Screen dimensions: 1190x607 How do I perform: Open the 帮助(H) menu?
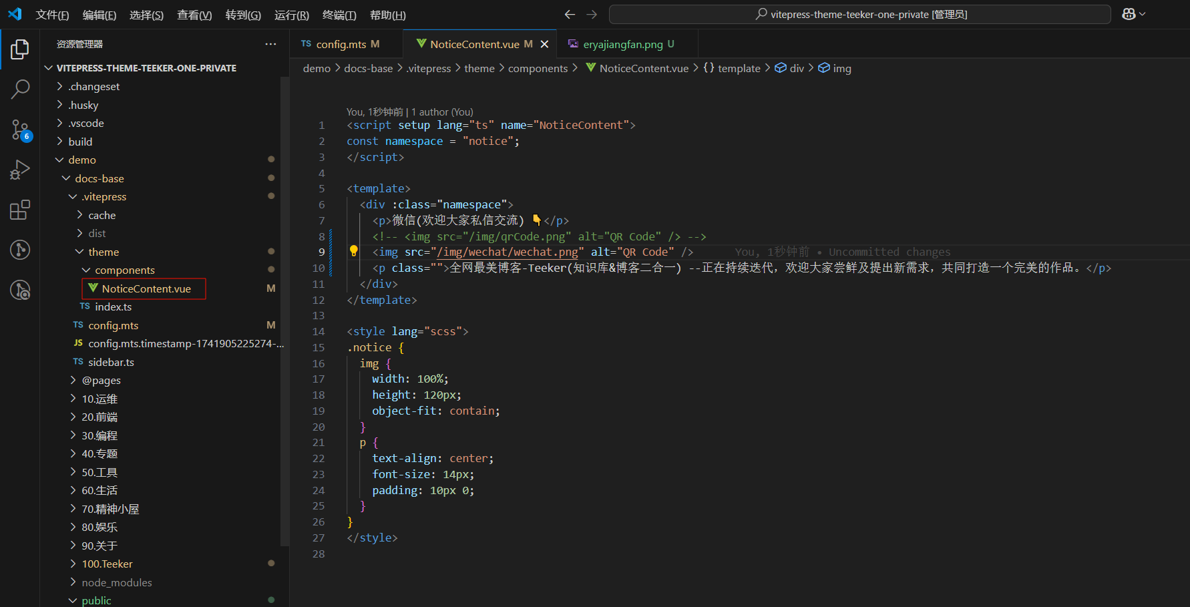click(388, 15)
